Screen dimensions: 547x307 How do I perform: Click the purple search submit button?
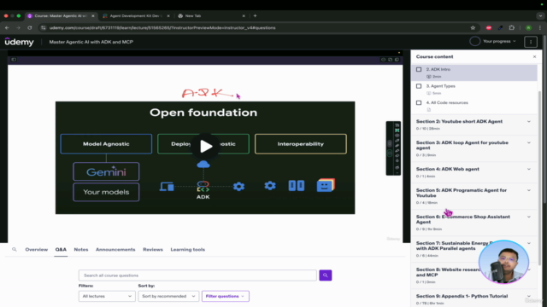[325, 275]
